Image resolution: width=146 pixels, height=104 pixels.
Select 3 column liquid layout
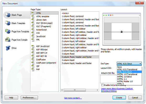pos(80,60)
